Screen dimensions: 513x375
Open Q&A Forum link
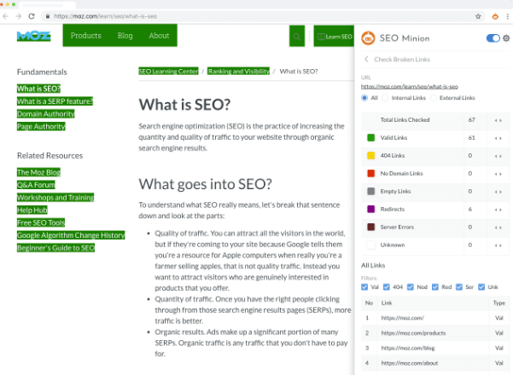point(36,185)
